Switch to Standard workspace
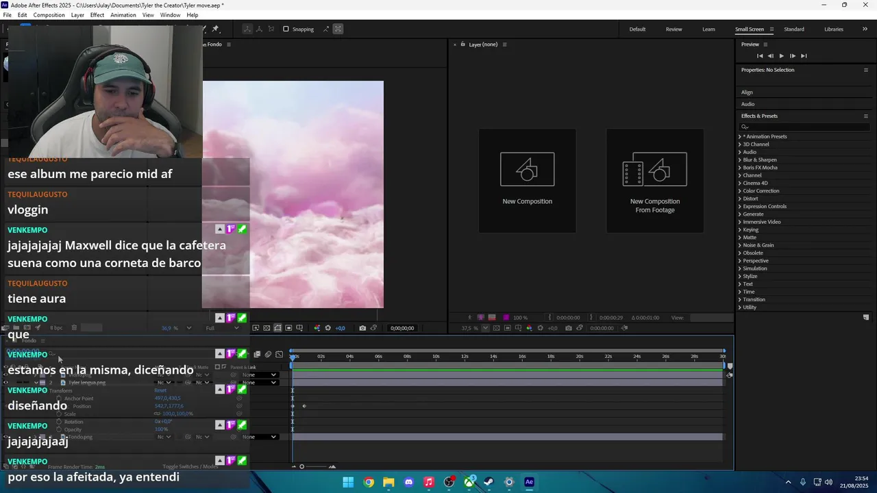Image resolution: width=877 pixels, height=493 pixels. tap(794, 29)
